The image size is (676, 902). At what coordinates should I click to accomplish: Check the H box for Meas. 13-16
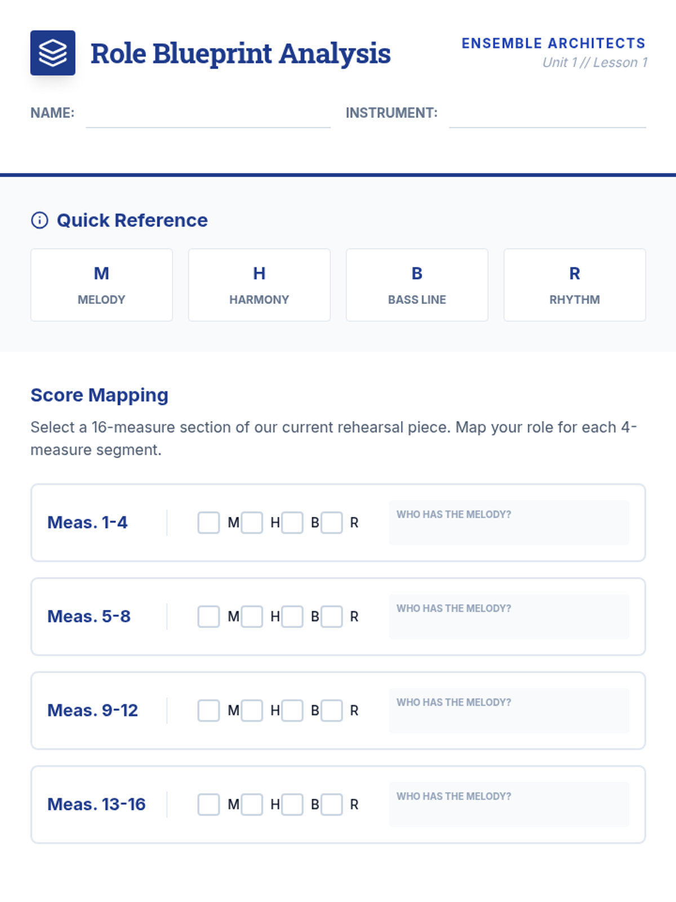252,804
